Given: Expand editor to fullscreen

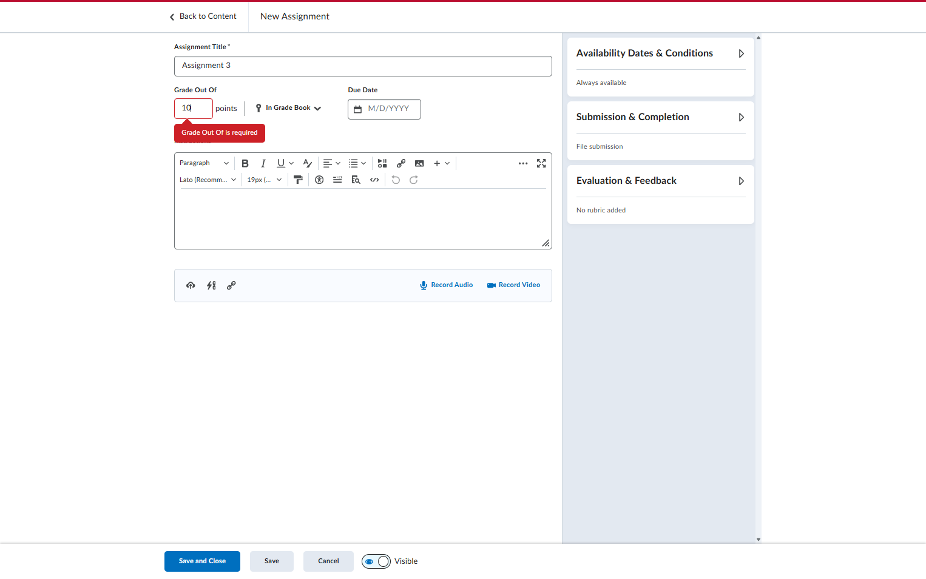Looking at the screenshot, I should 541,163.
